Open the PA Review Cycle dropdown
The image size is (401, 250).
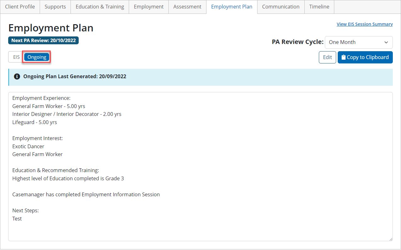coord(359,42)
